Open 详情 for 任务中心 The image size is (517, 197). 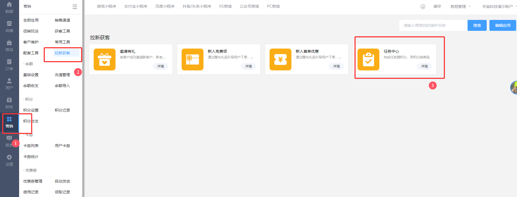tap(424, 66)
